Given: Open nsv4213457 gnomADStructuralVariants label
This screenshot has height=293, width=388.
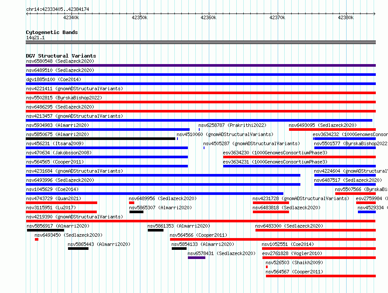Looking at the screenshot, I should pos(75,116).
